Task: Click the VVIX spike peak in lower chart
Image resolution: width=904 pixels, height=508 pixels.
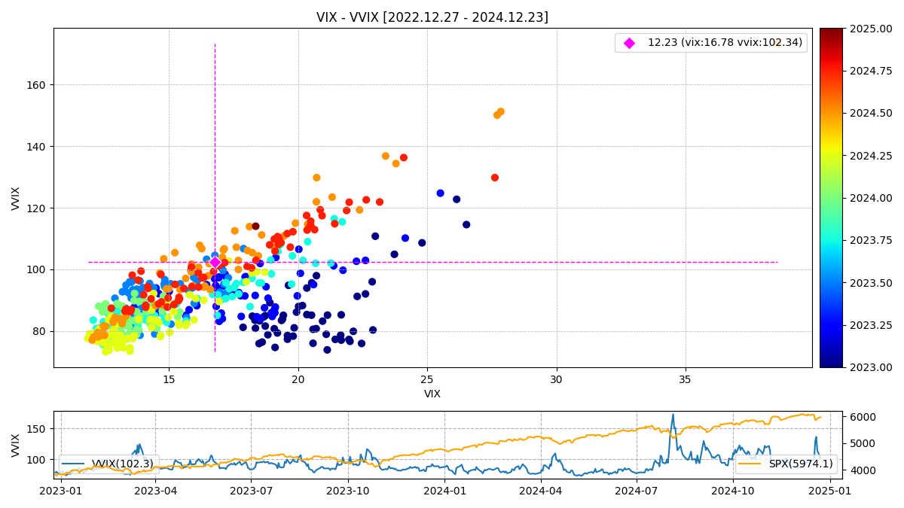Action: coord(673,415)
